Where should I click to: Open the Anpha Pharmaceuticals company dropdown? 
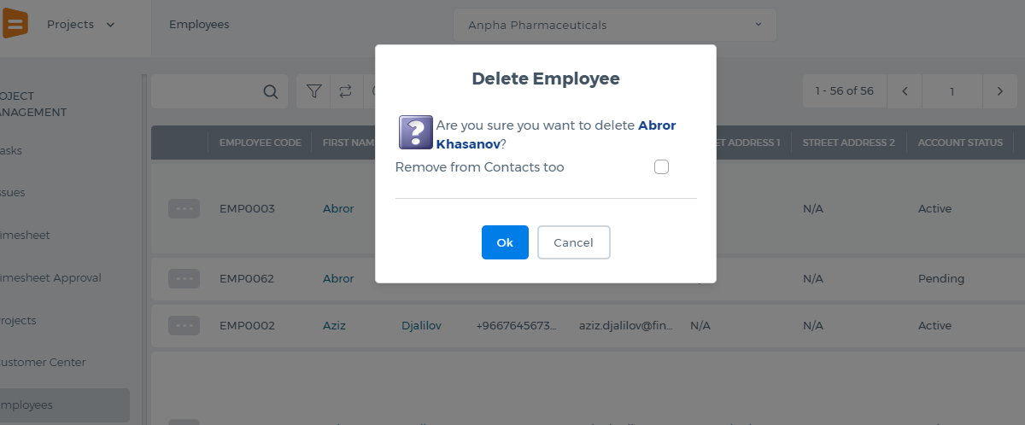(614, 25)
